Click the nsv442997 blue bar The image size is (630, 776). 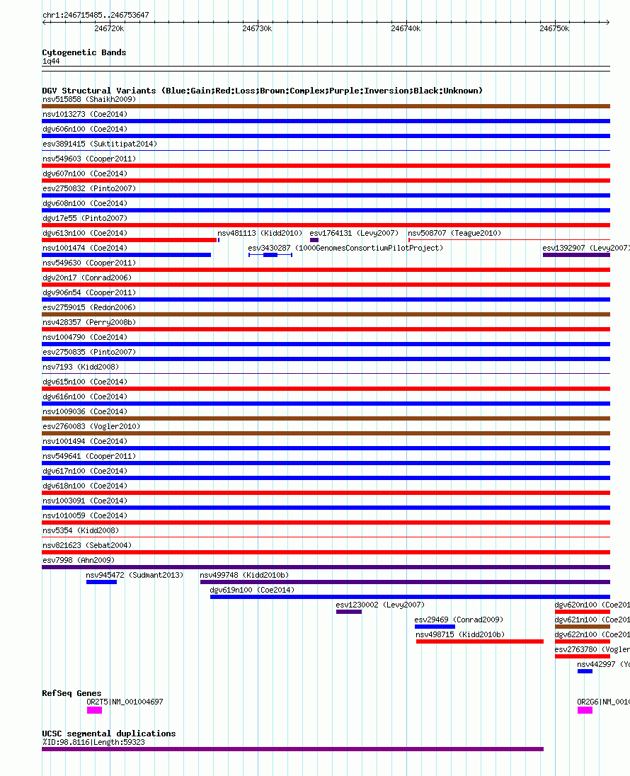(585, 671)
